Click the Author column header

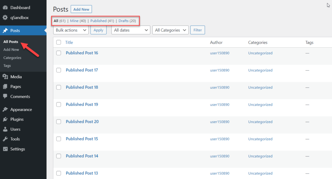[x=216, y=42]
